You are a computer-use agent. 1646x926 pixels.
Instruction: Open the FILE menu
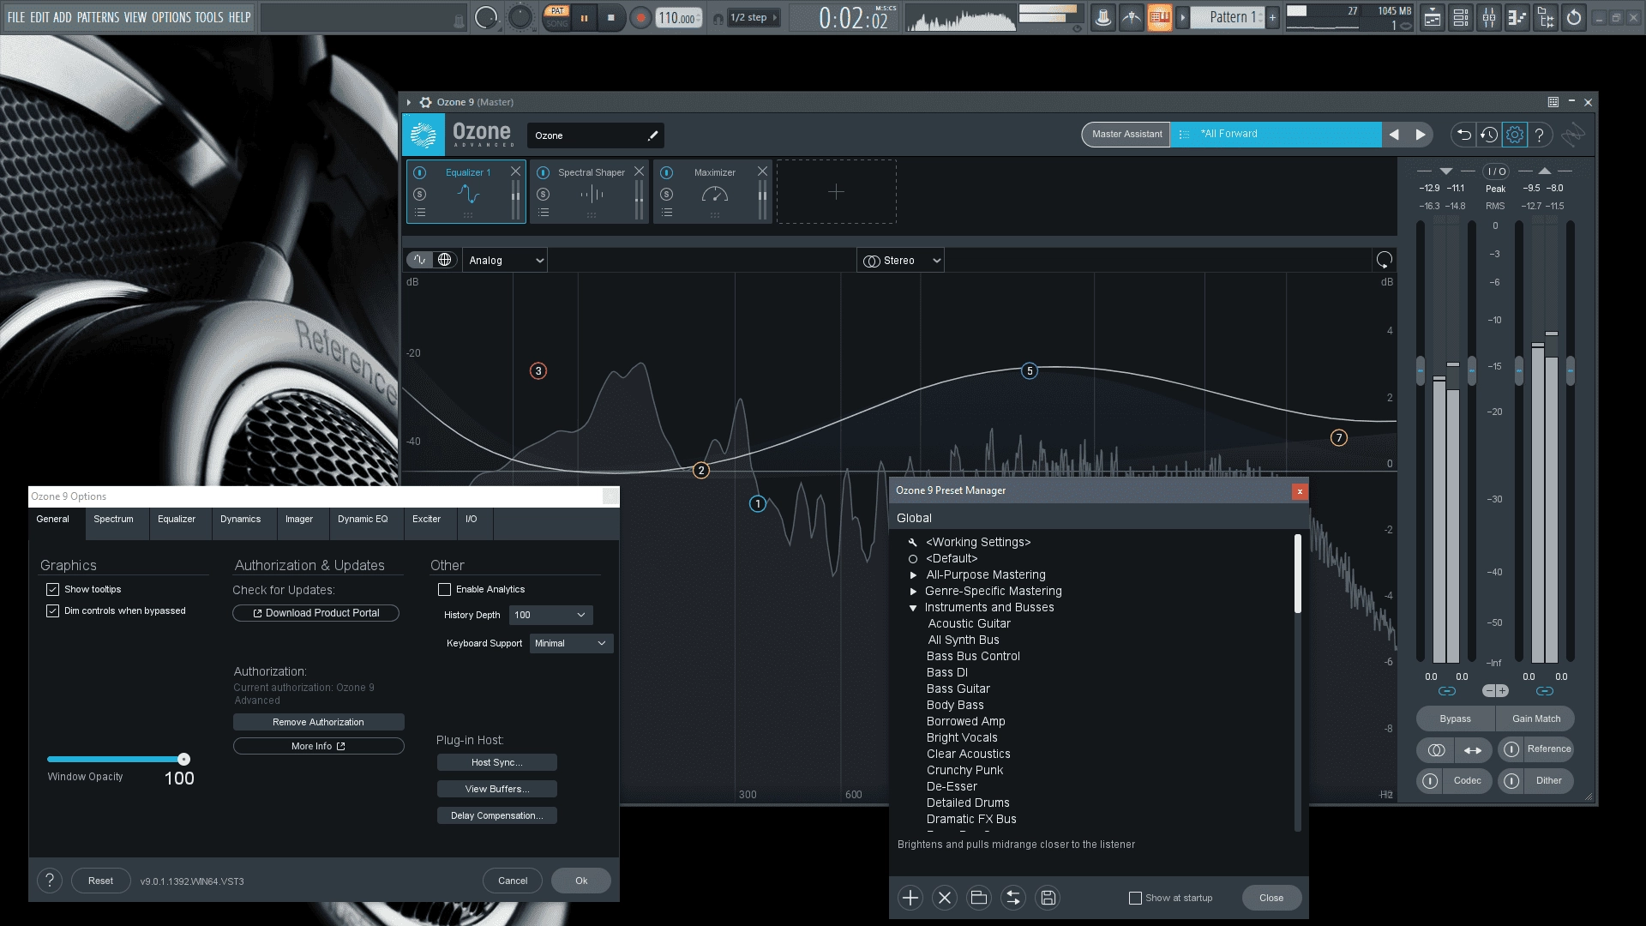[16, 17]
